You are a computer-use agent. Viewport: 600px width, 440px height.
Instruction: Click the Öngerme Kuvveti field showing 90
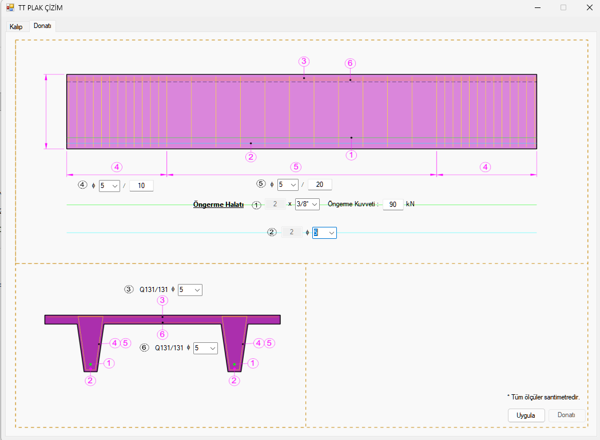point(393,205)
